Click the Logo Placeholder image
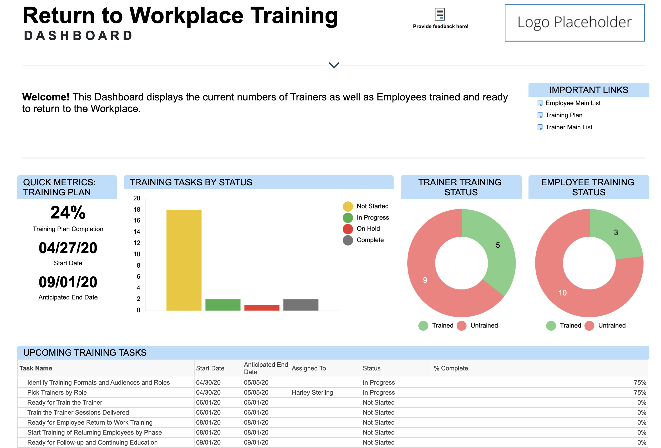 click(x=574, y=23)
